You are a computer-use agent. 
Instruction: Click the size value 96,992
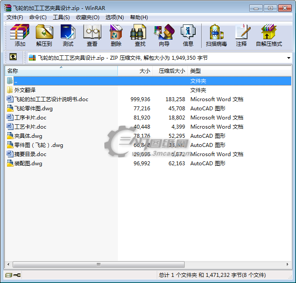[x=142, y=163]
